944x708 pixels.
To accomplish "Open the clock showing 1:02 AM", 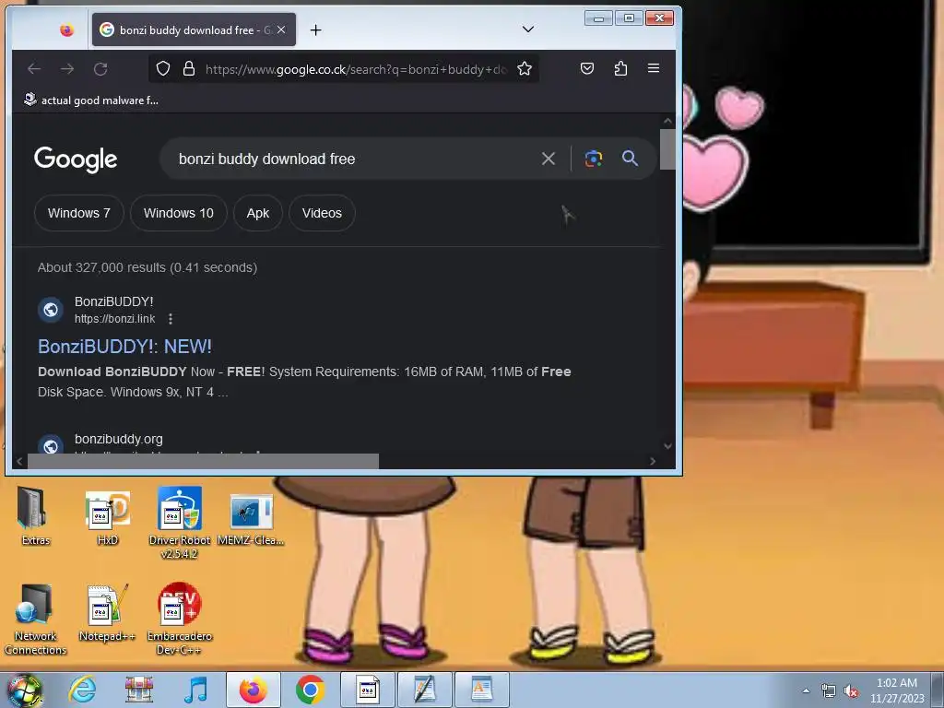I will pos(896,690).
